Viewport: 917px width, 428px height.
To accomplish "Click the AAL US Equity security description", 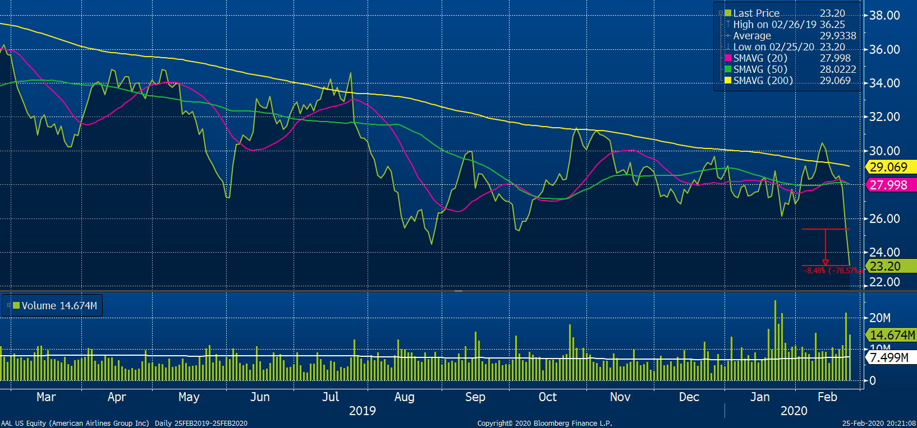I will [x=75, y=423].
